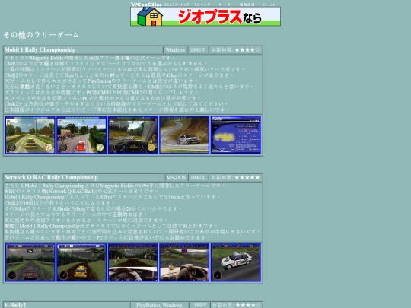Image resolution: width=411 pixels, height=308 pixels.
Task: Open the コミュニティトップ link
Action: pyautogui.click(x=177, y=5)
